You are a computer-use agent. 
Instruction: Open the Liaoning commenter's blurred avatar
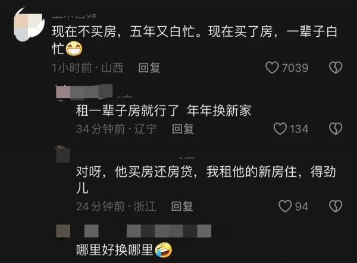point(63,92)
